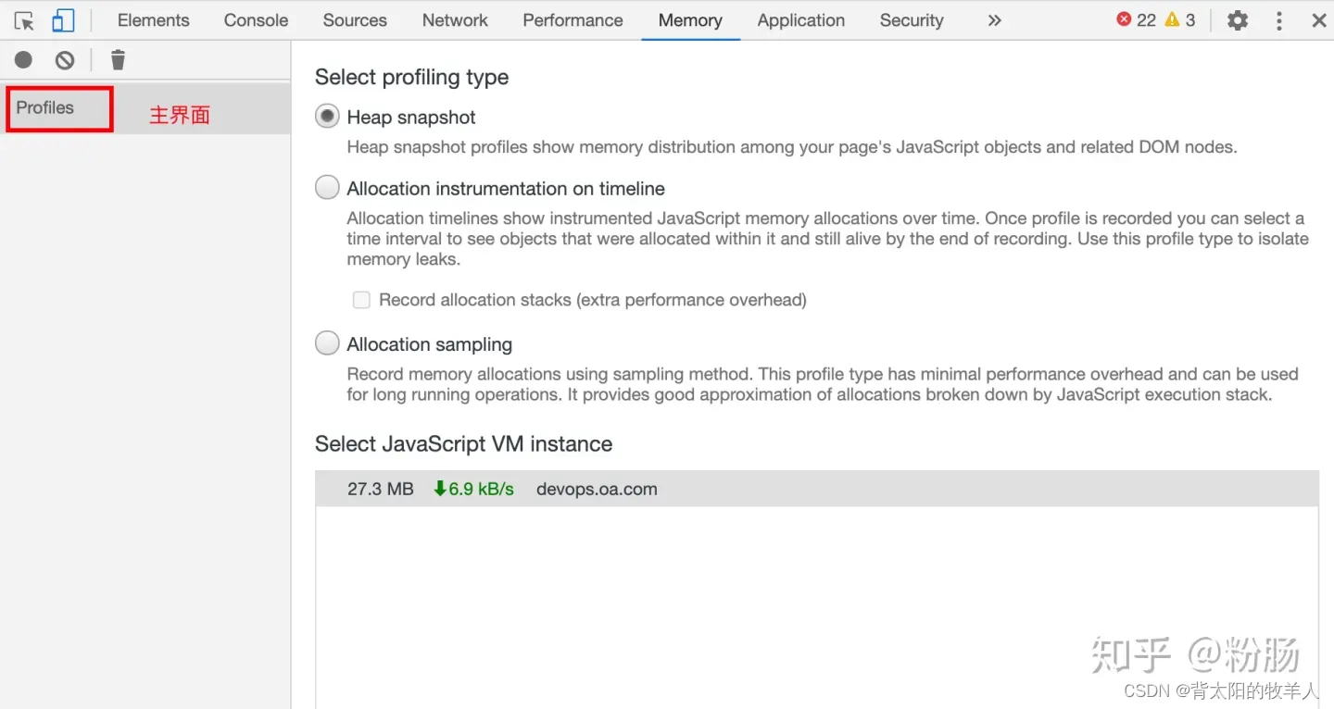Switch to the Application tab
This screenshot has width=1334, height=709.
801,20
